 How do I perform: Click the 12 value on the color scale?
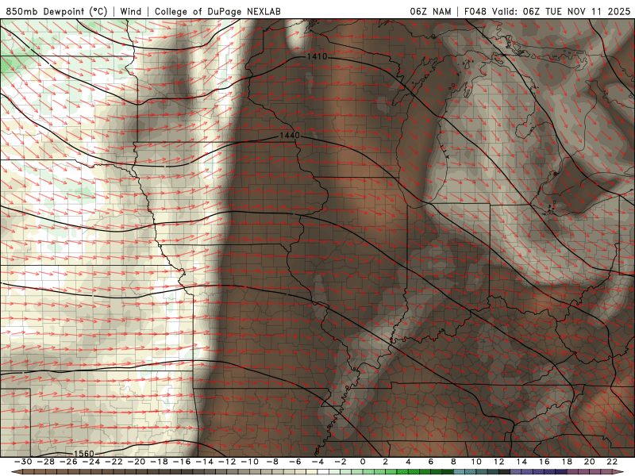point(499,462)
